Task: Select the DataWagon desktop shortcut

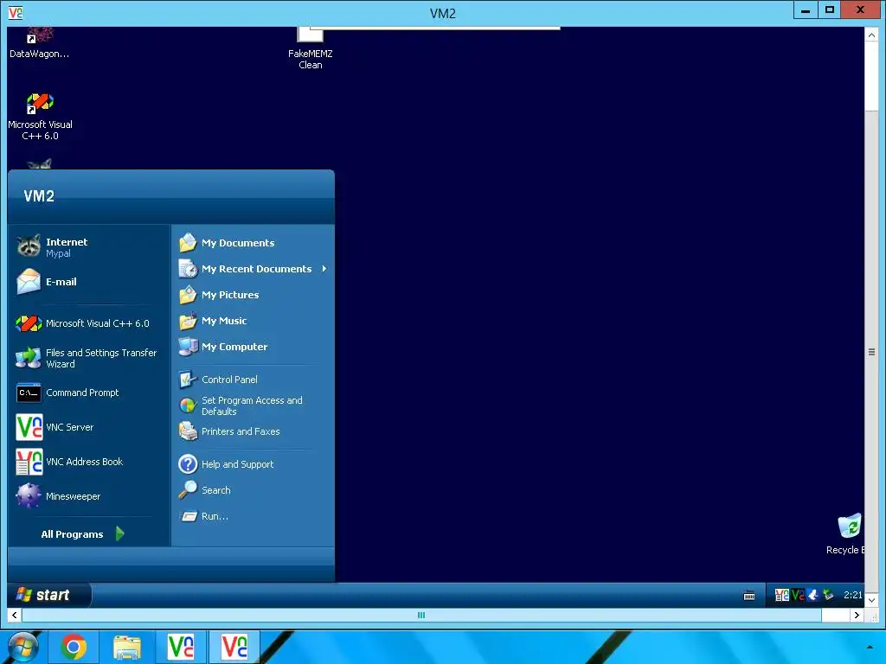Action: point(39,44)
